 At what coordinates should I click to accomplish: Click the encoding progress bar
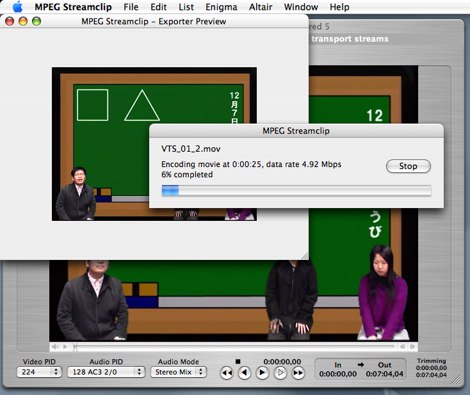tap(296, 190)
